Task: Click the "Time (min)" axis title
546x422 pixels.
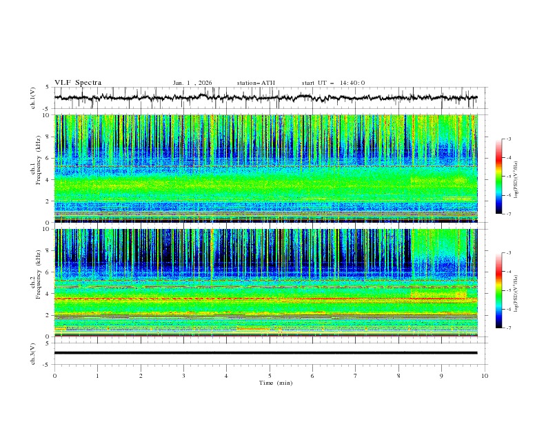Action: tap(276, 383)
